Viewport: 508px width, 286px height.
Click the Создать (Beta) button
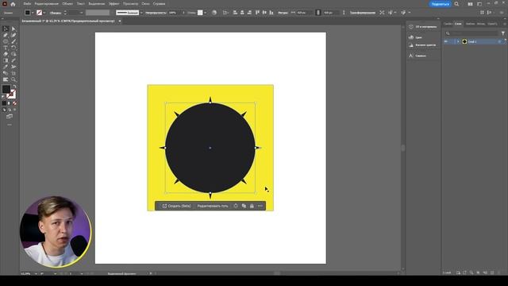176,206
